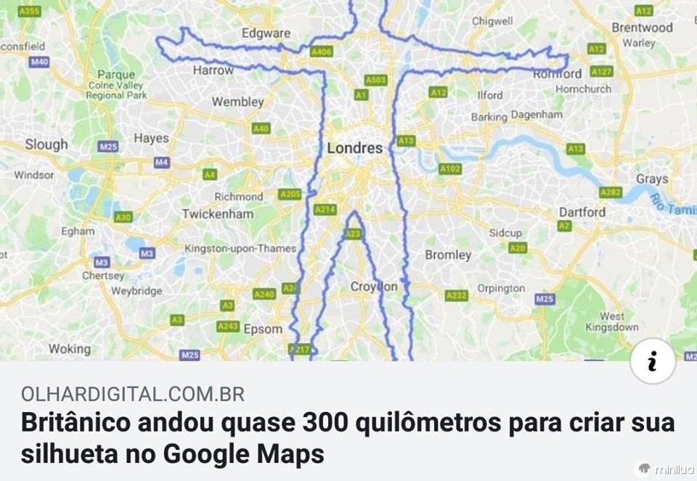Select the M40 motorway badge

(39, 62)
